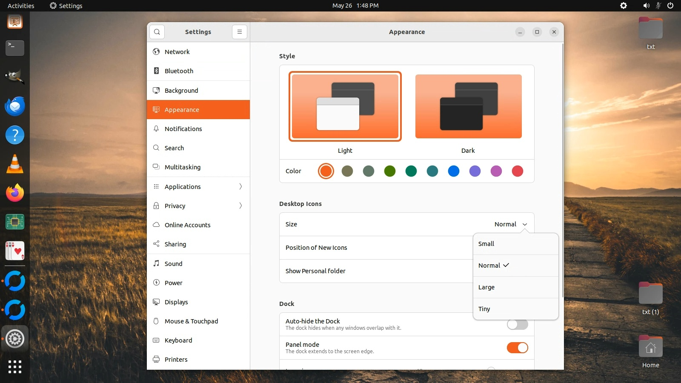This screenshot has height=383, width=681.
Task: Enable Auto-hide the Dock switch
Action: click(517, 324)
